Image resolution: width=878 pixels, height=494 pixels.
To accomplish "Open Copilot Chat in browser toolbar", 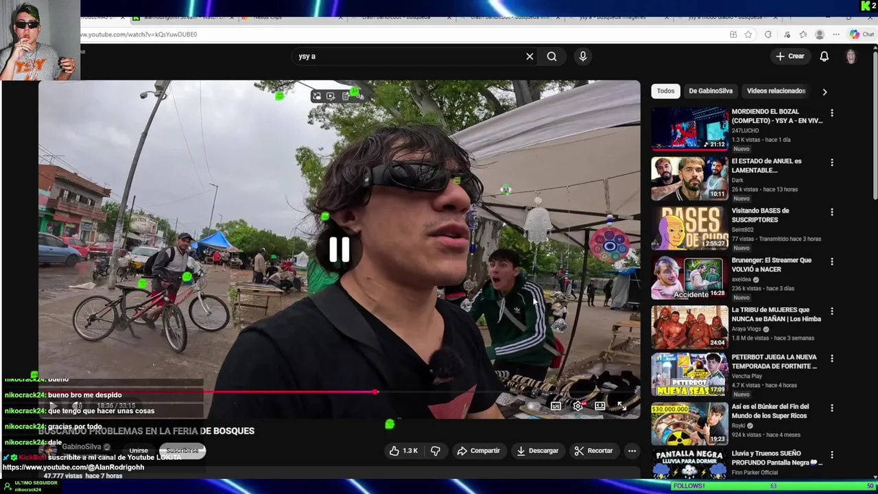I will [x=863, y=34].
